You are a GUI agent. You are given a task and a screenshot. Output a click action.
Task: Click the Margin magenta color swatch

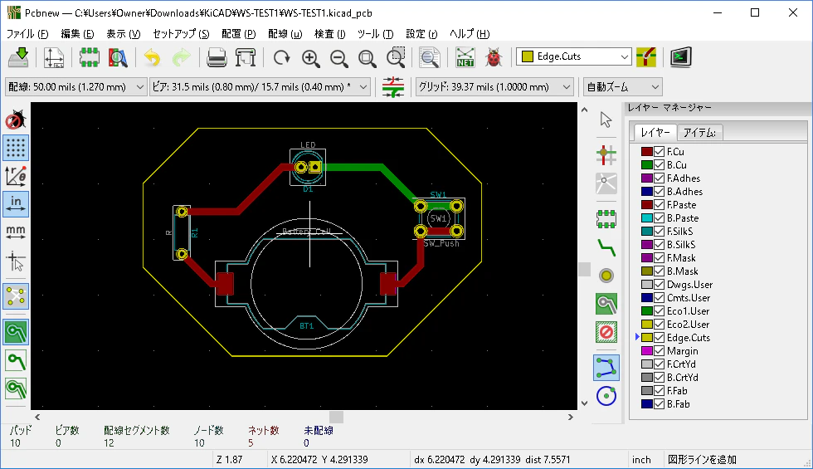[x=646, y=350]
